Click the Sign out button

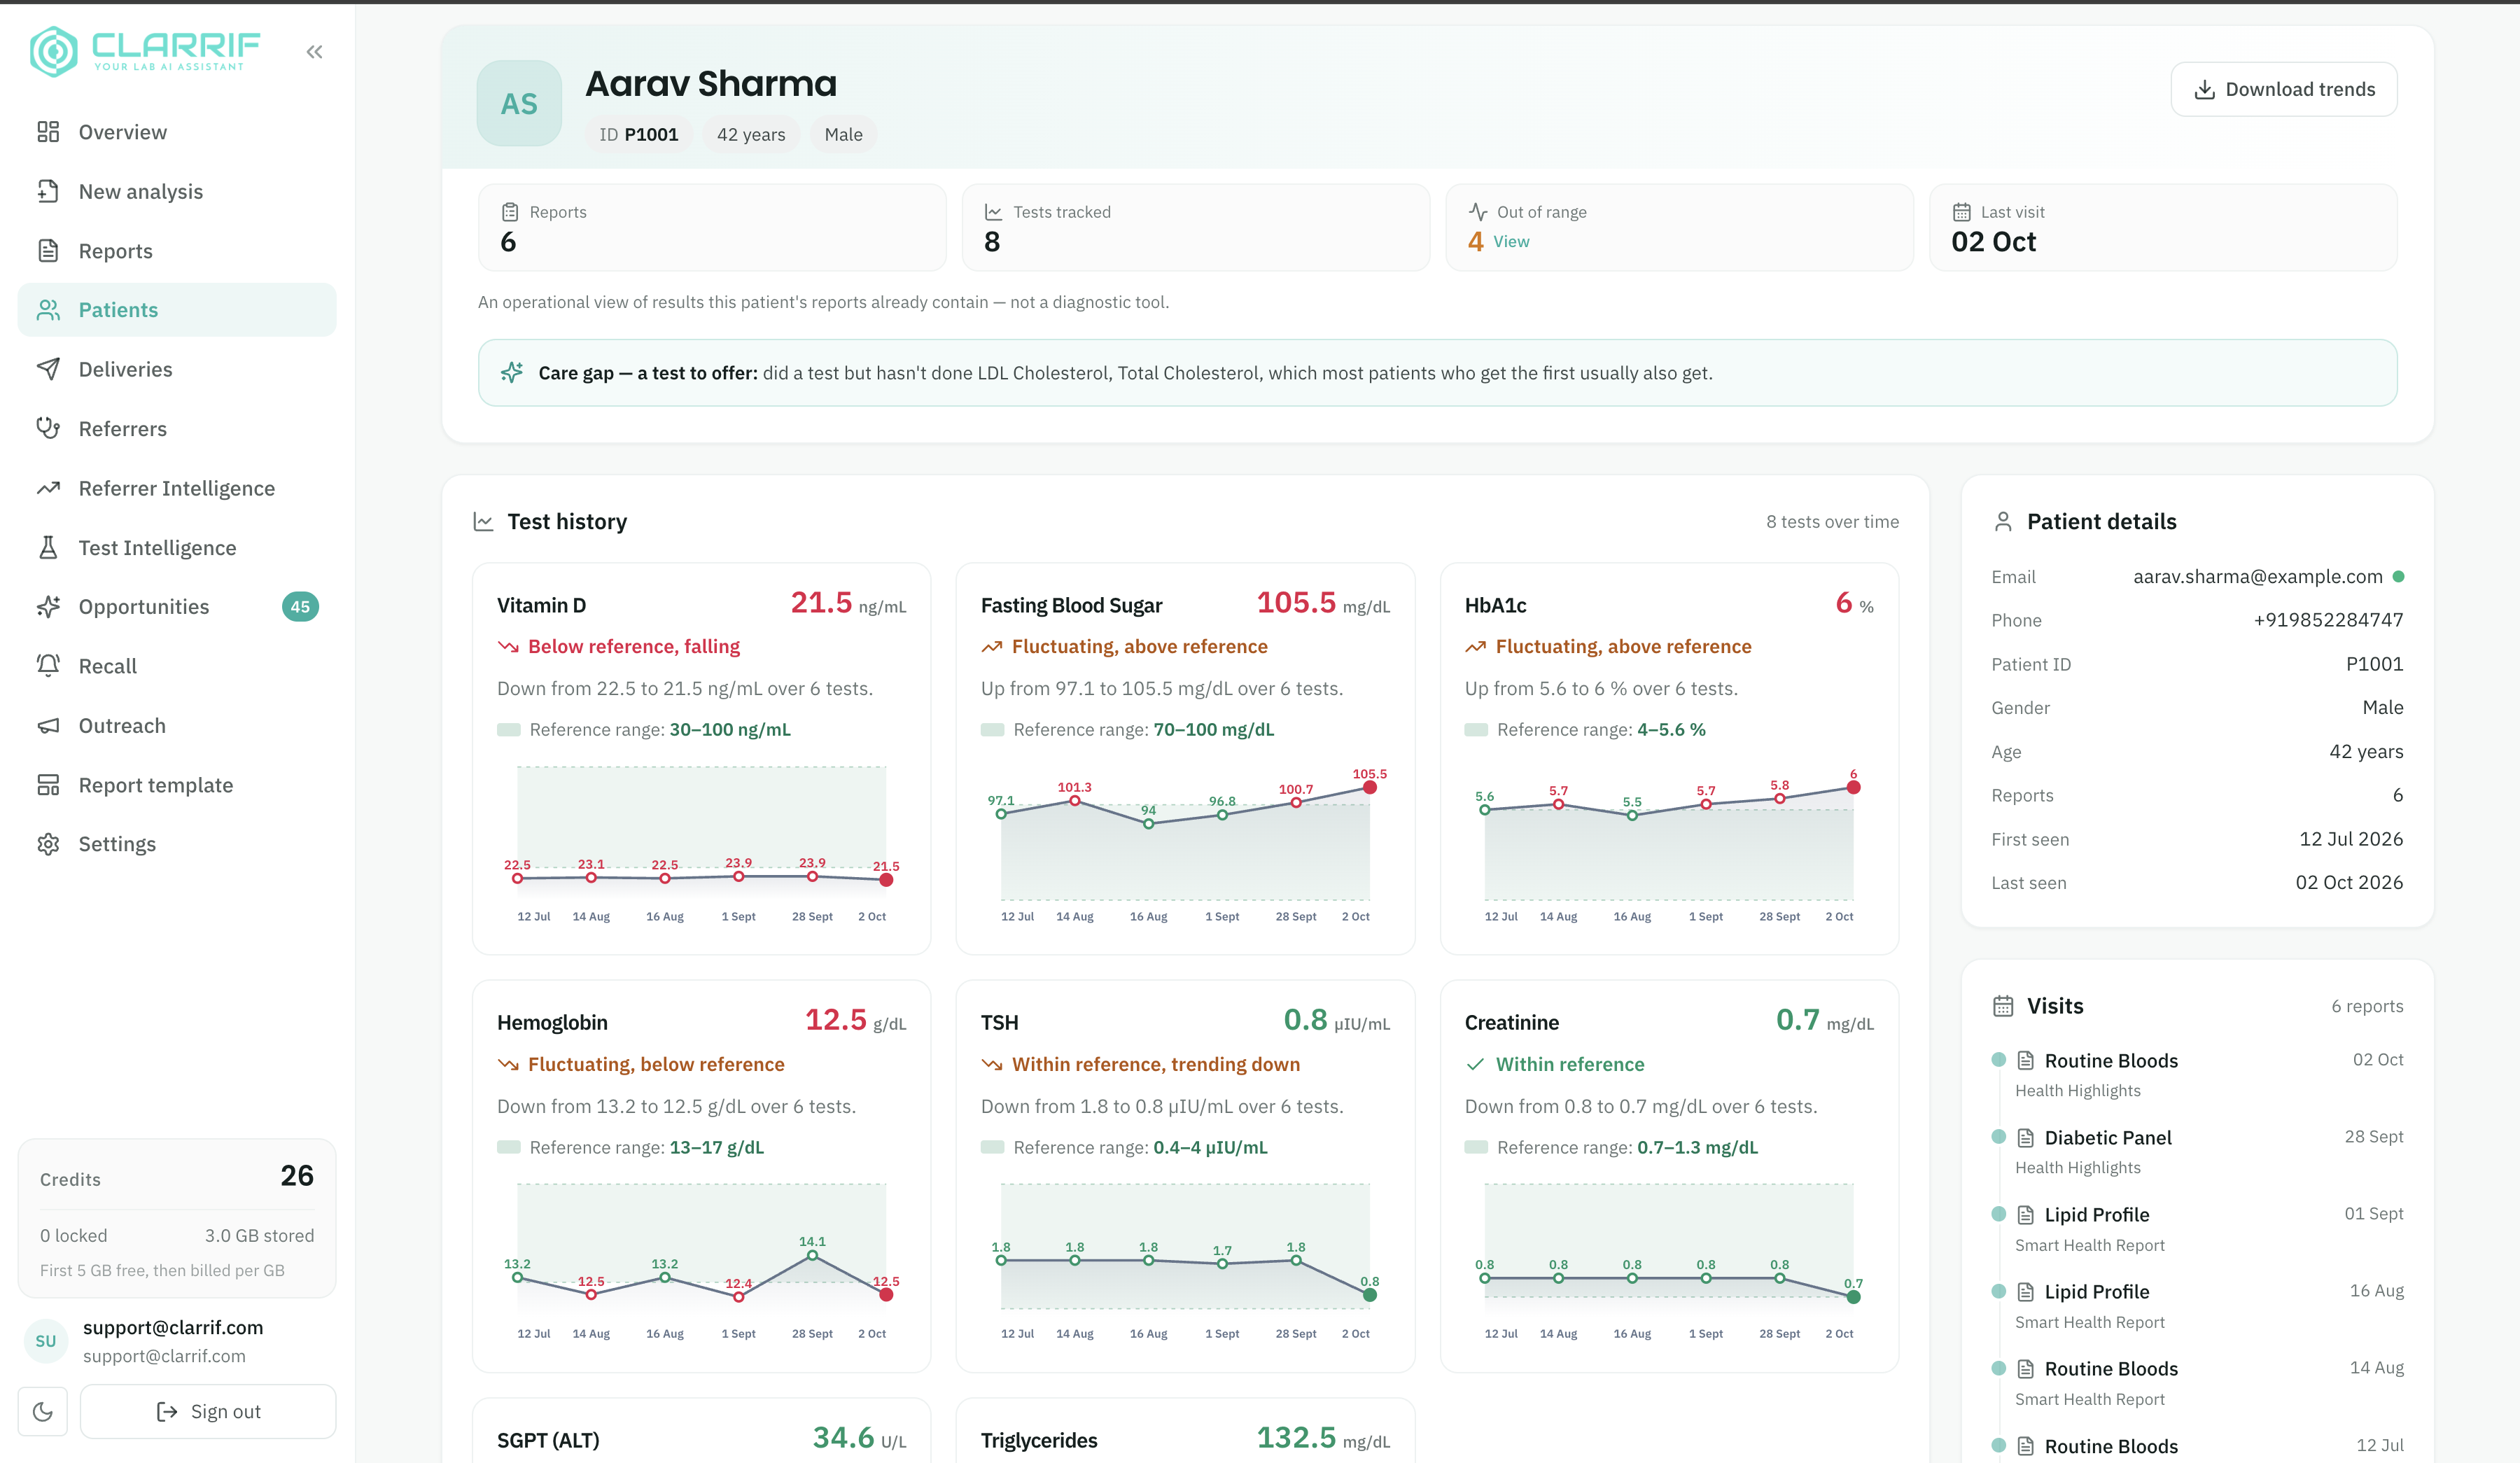pyautogui.click(x=208, y=1411)
